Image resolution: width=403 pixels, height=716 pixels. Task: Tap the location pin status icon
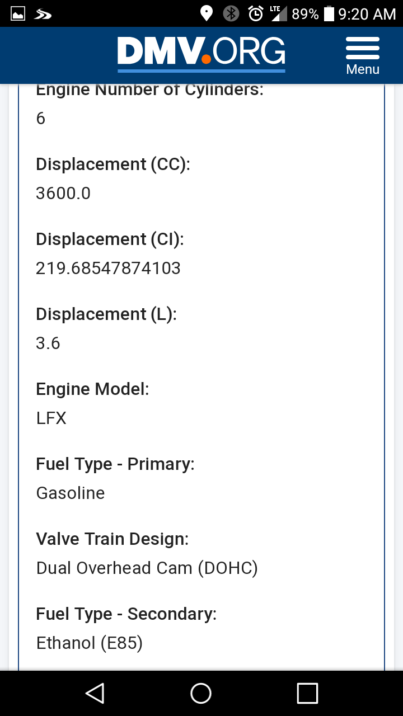click(x=207, y=13)
